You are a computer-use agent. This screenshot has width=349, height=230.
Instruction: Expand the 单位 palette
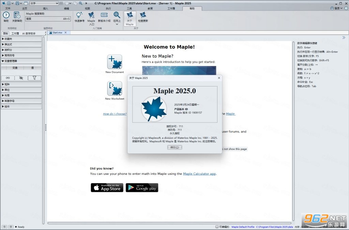click(x=21, y=90)
